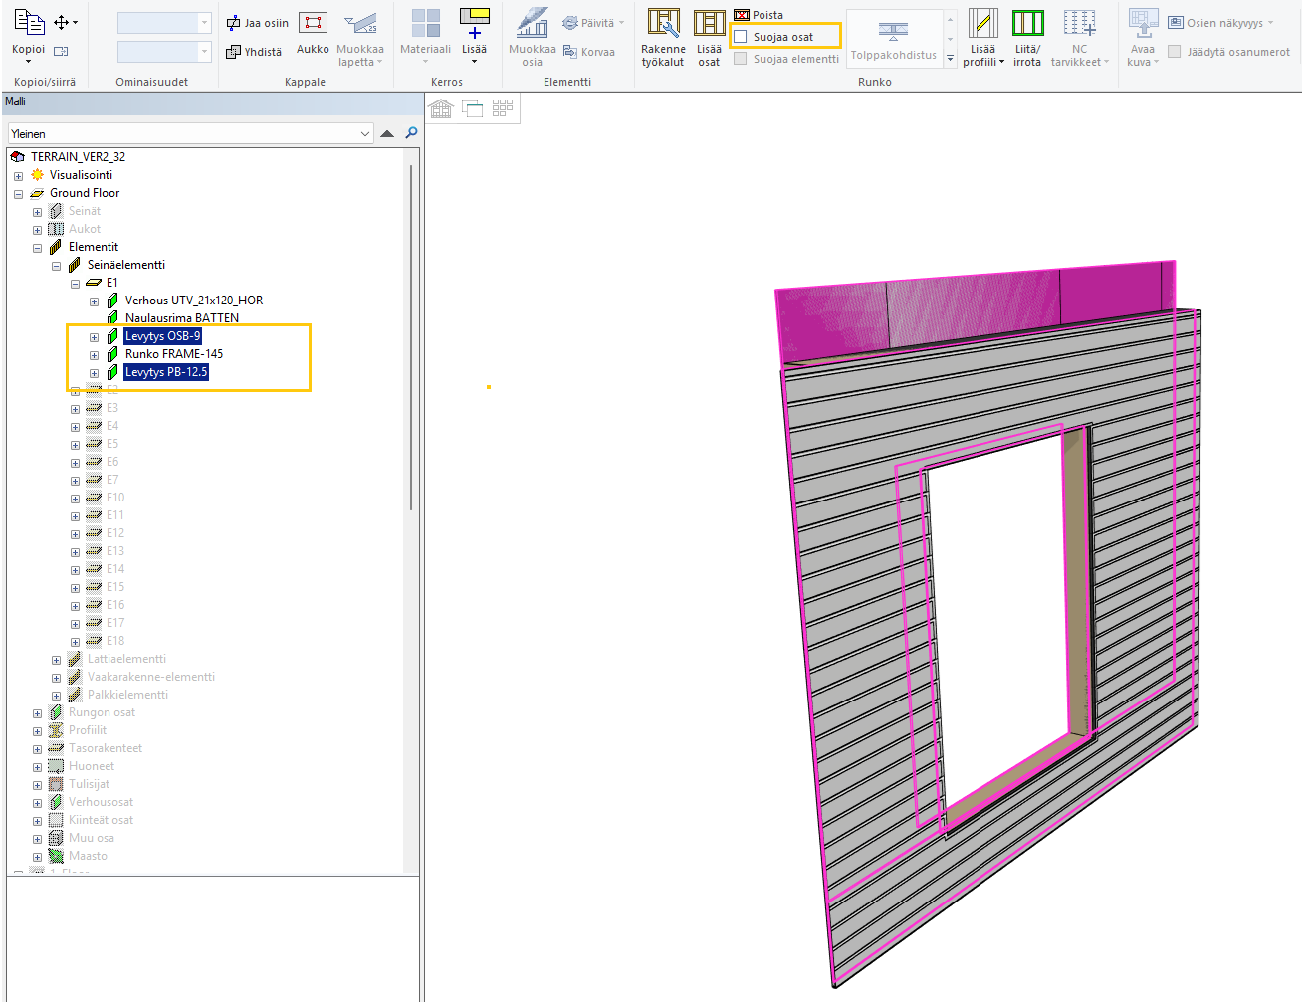Viewport: 1307px width, 1002px height.
Task: Select Naulausrima BATTEN tree item
Action: pos(182,318)
